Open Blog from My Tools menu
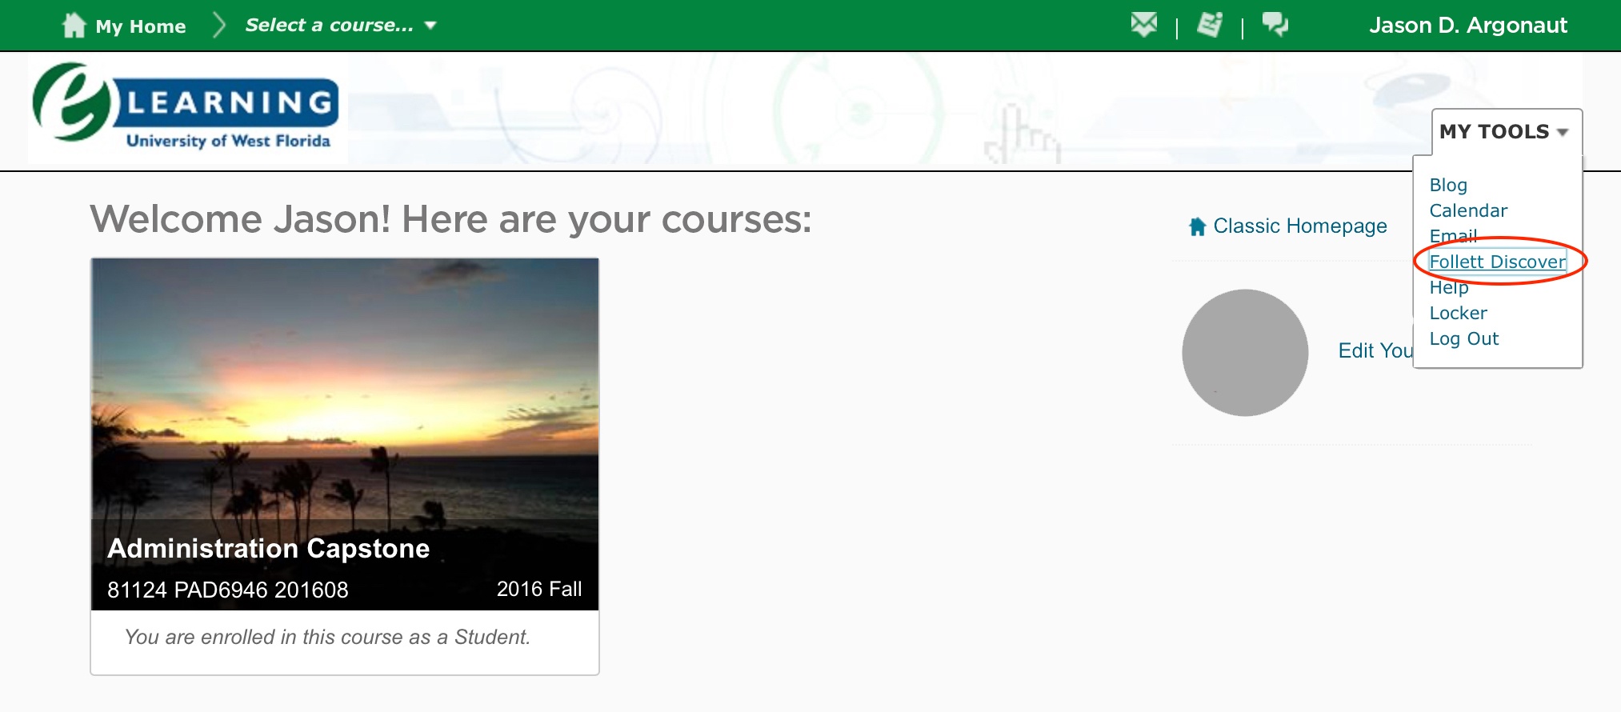 tap(1448, 185)
